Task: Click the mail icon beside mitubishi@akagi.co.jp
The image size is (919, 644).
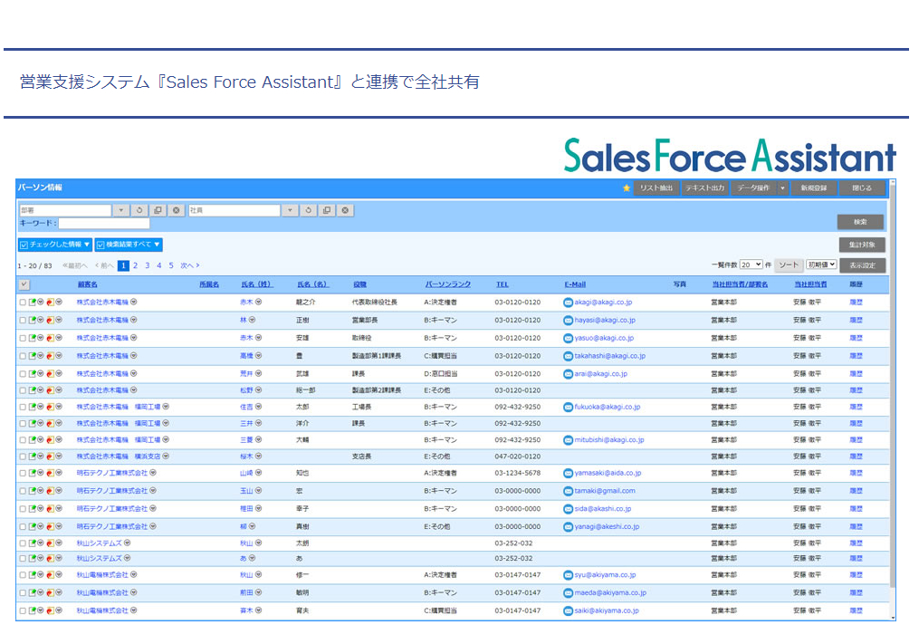Action: (568, 440)
